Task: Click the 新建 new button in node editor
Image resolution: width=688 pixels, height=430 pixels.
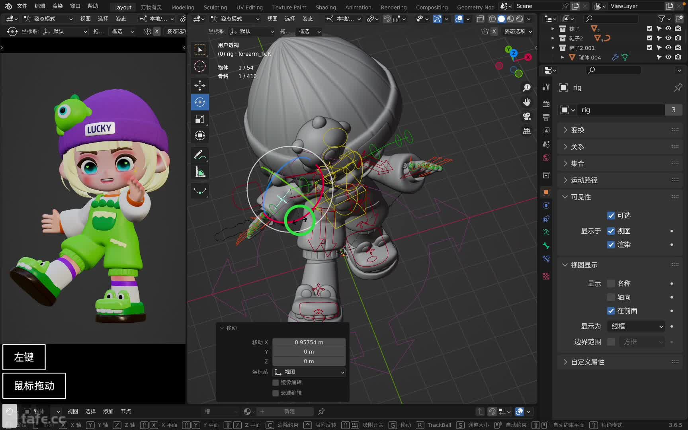Action: click(x=289, y=411)
